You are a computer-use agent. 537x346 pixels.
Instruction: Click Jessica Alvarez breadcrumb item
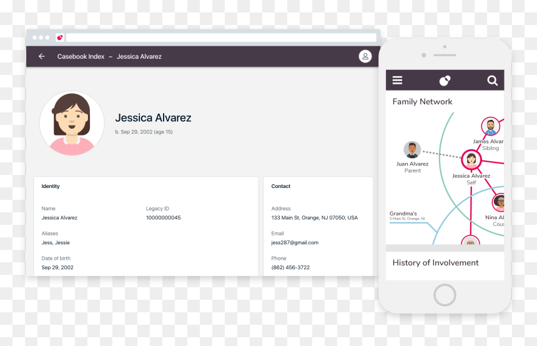(139, 57)
